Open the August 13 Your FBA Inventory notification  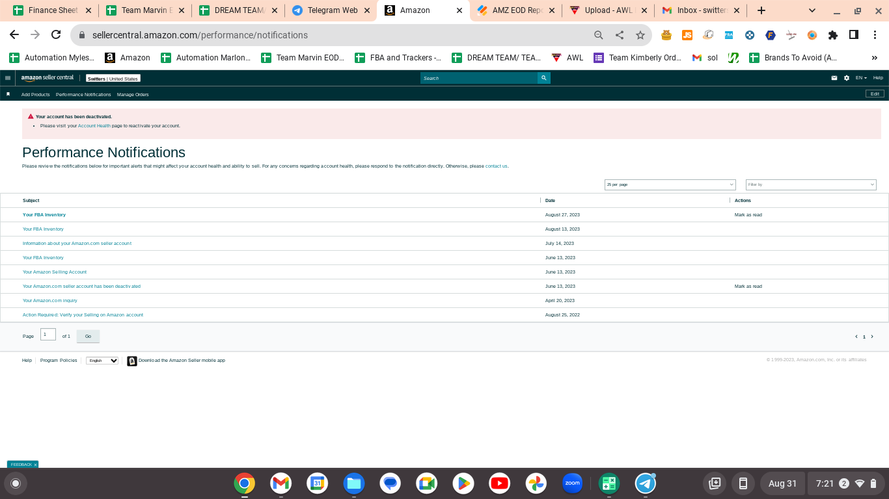[x=43, y=229]
